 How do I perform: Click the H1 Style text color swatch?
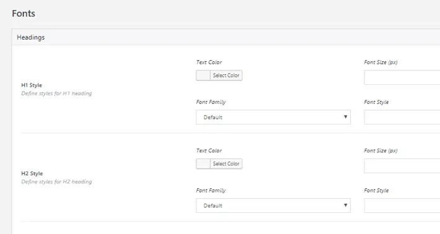click(203, 76)
